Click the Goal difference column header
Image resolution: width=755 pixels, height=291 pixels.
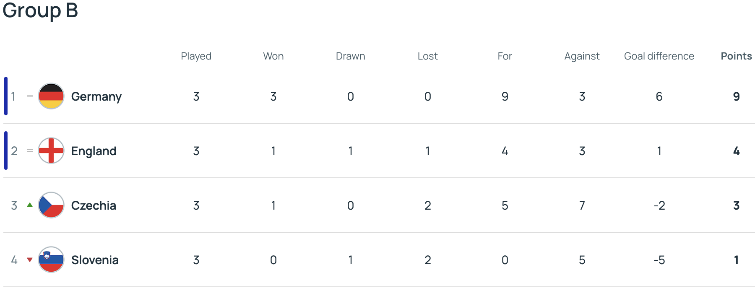point(659,56)
